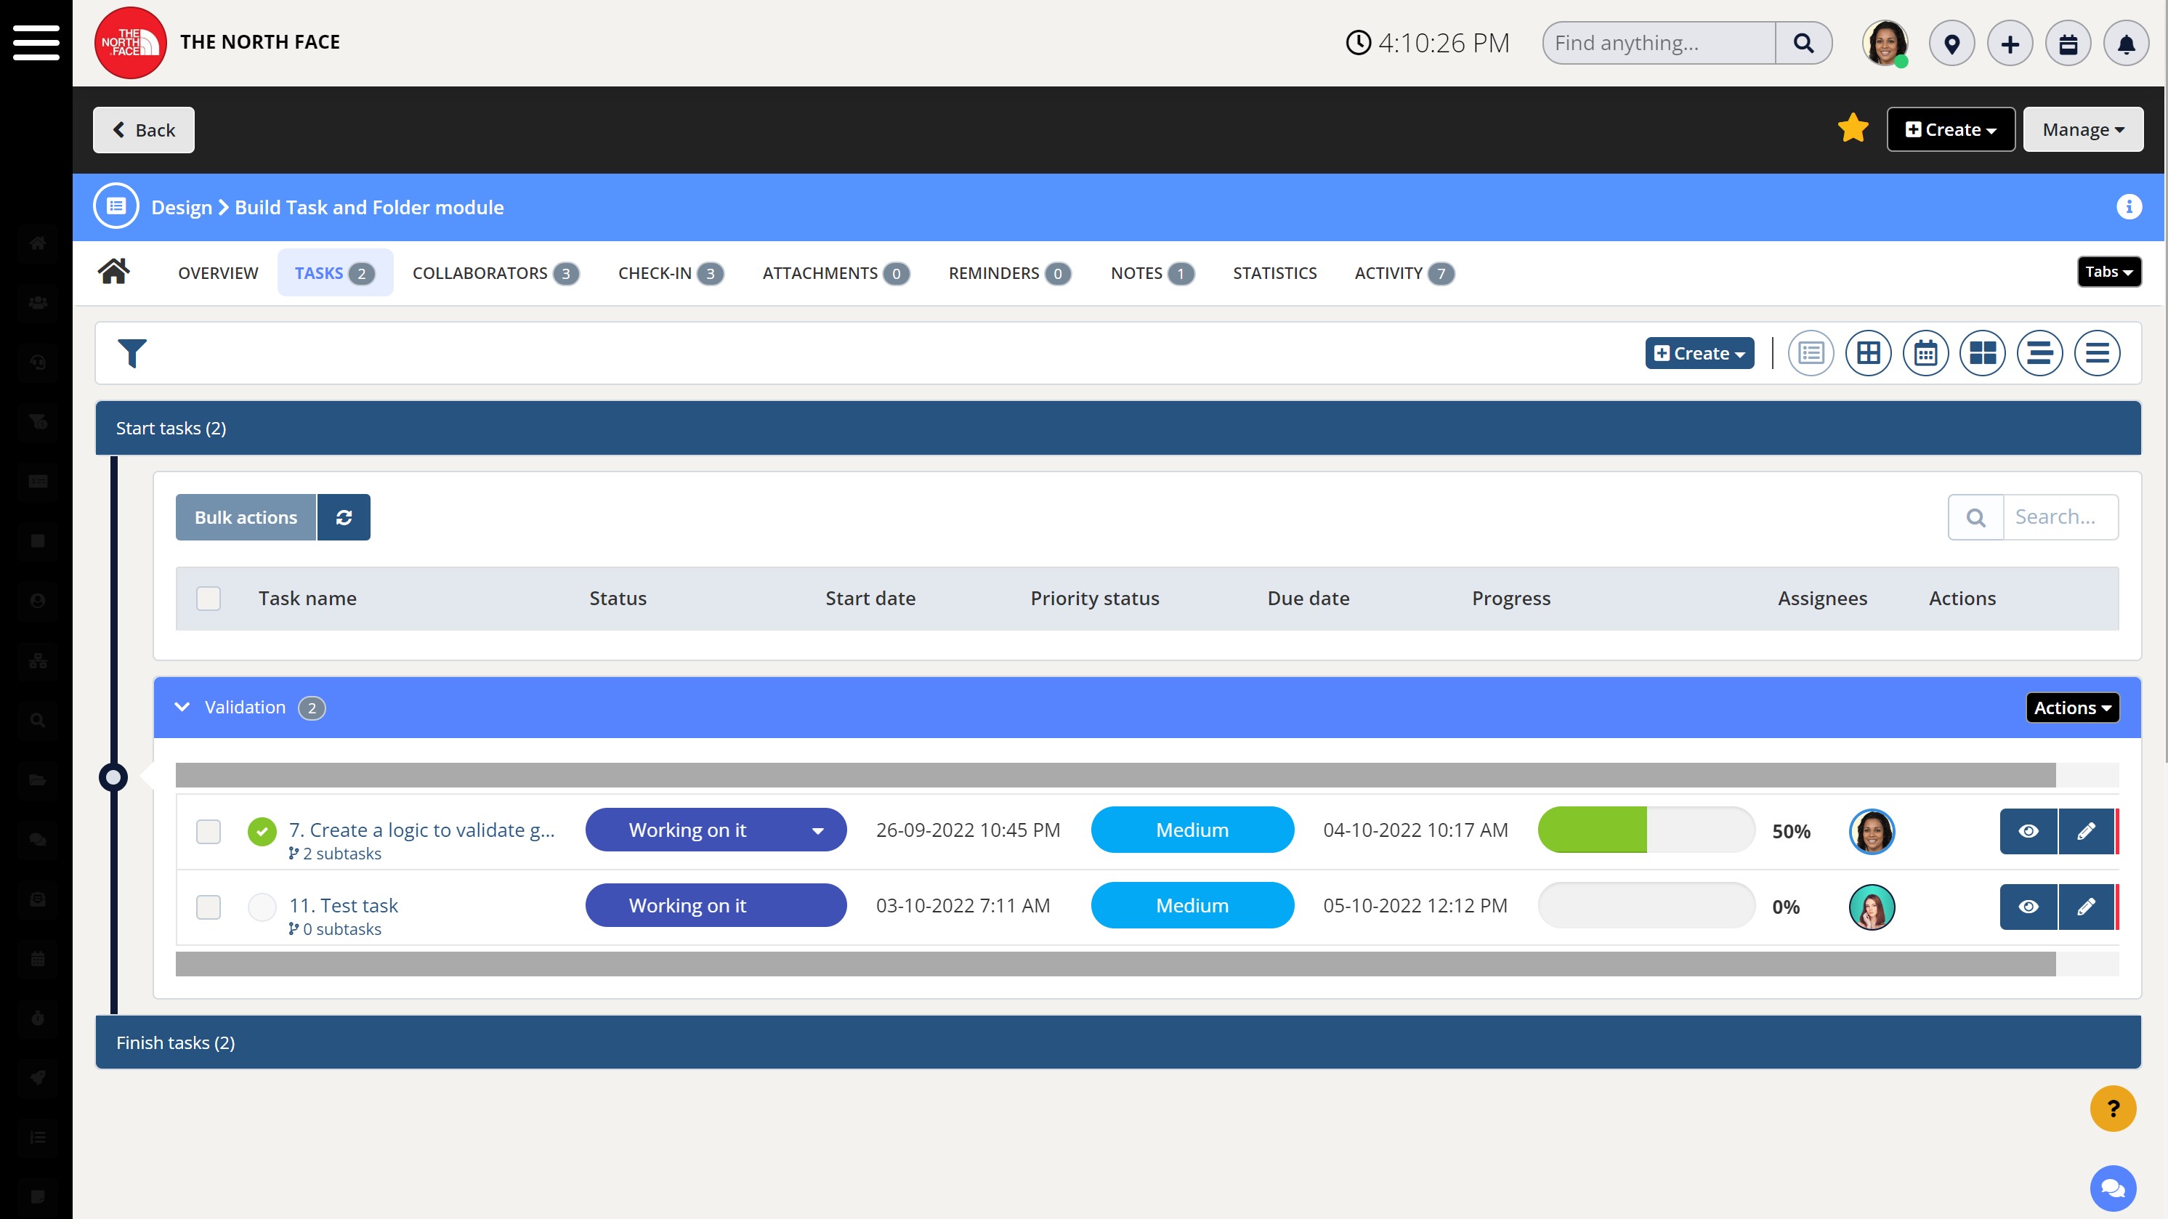The width and height of the screenshot is (2168, 1219).
Task: Edit Test task with pencil icon
Action: click(x=2085, y=907)
